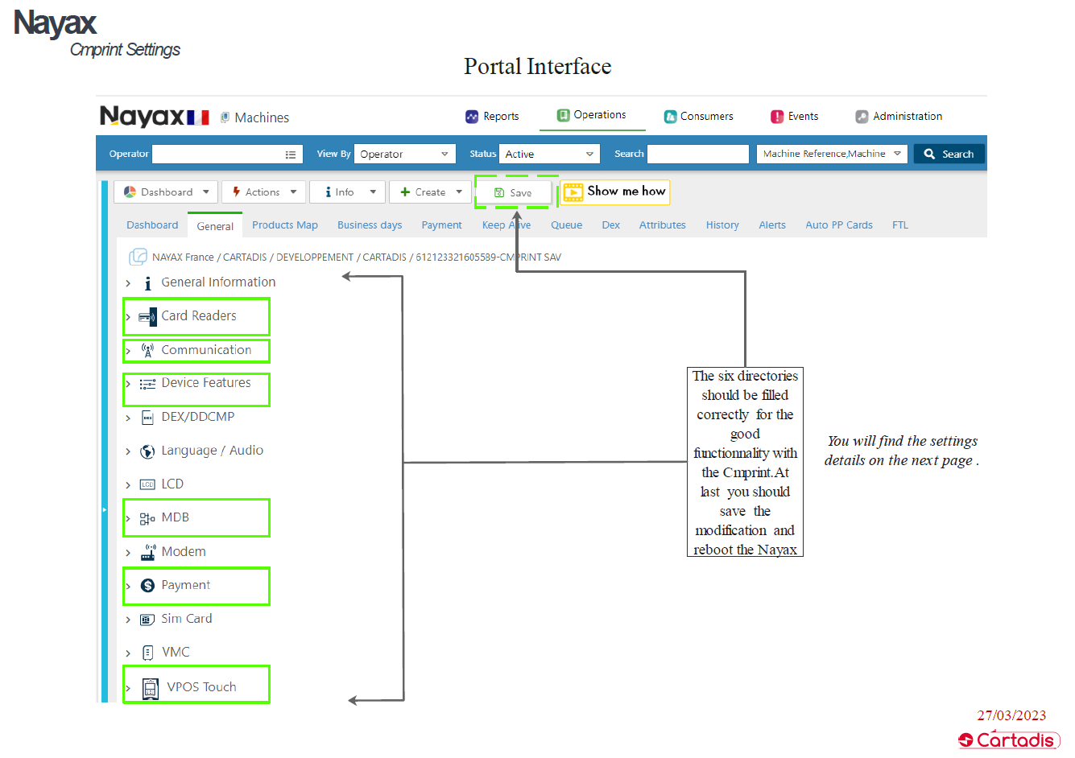Expand the Device Features section chevron

(128, 384)
